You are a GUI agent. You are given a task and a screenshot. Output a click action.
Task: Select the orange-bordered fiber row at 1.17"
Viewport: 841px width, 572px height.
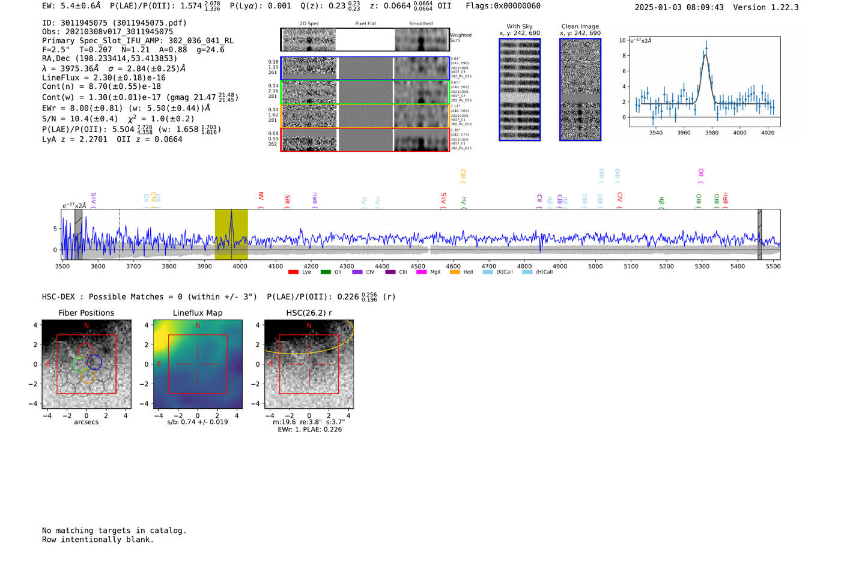coord(365,116)
